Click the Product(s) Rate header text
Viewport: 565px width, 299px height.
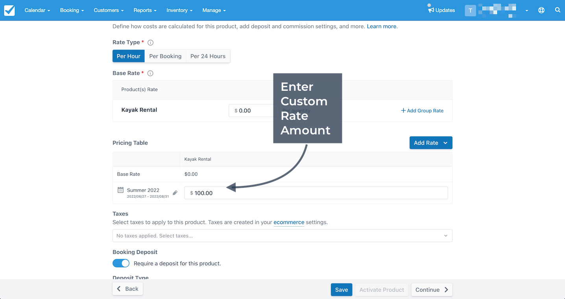139,90
